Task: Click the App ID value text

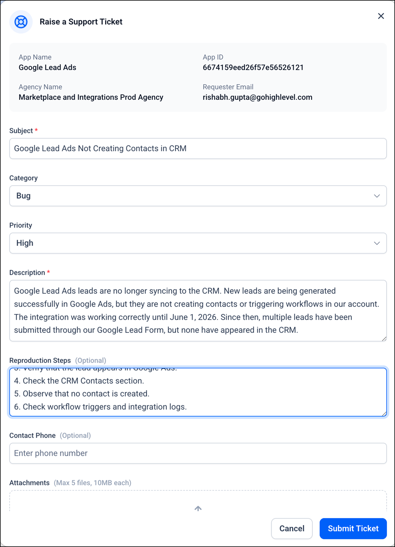Action: pos(253,67)
